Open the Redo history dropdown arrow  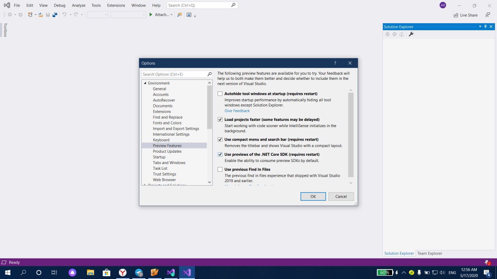coord(82,15)
